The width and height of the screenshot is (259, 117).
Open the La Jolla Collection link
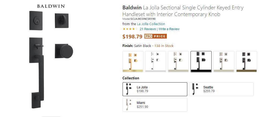tap(151, 24)
